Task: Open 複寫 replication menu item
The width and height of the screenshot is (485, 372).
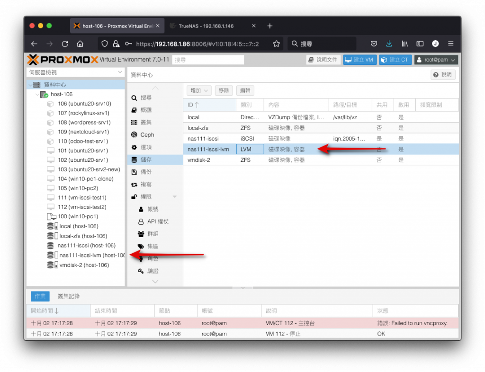Action: [x=155, y=184]
